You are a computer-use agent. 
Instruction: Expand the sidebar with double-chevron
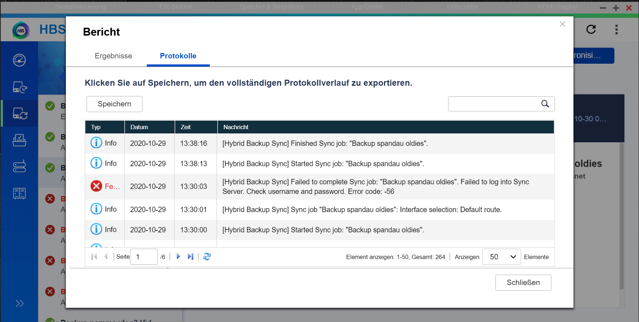(x=20, y=303)
